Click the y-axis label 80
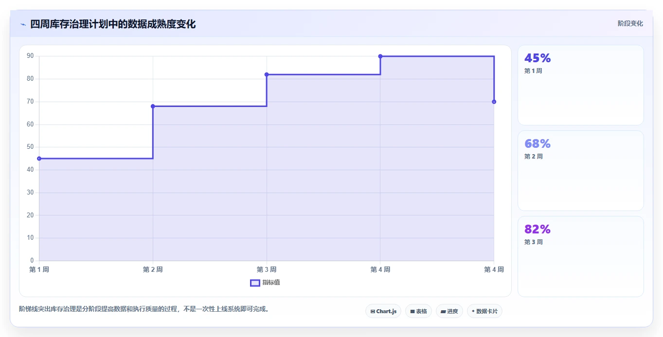 30,79
